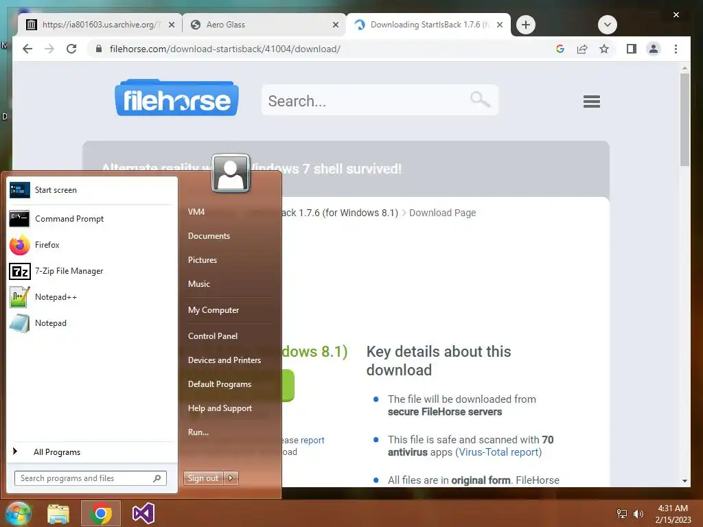This screenshot has width=703, height=527.
Task: Click the Chrome address bar URL
Action: pos(225,49)
